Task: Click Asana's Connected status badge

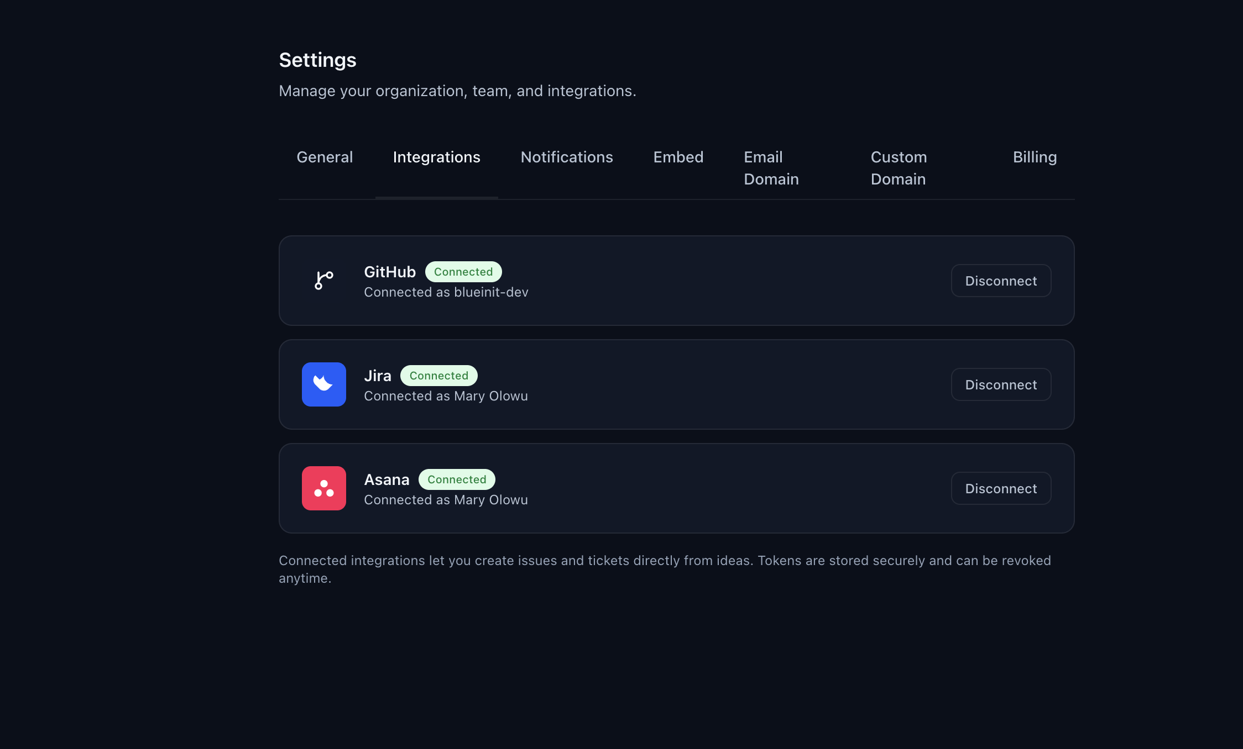Action: 456,479
